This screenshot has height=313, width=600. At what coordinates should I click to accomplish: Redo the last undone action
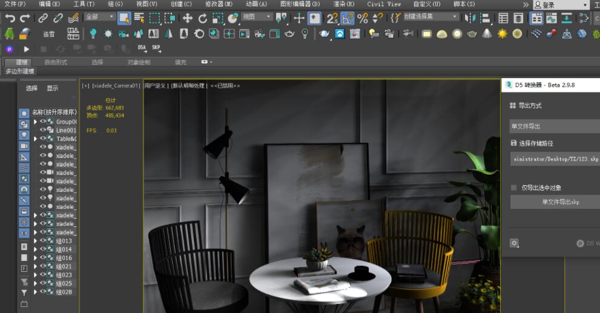[25, 18]
